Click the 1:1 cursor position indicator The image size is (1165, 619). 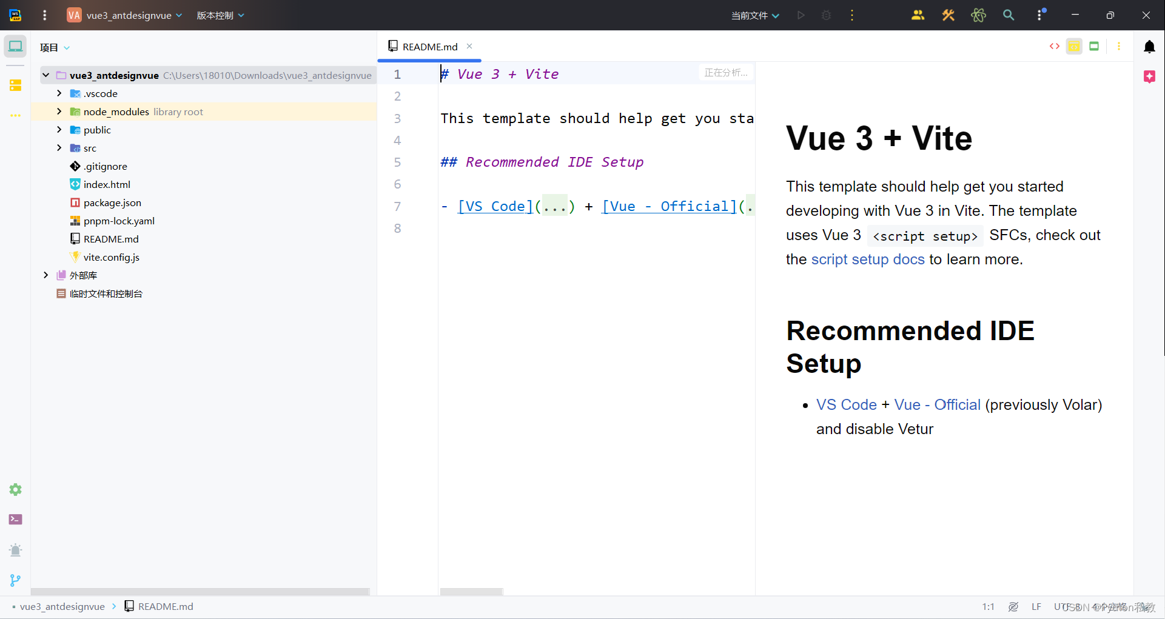(988, 606)
